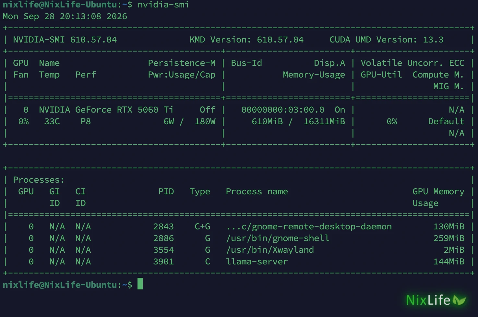
Task: Select the date line 'Mon Sep 28 20:13:08 2026'
Action: (x=65, y=16)
